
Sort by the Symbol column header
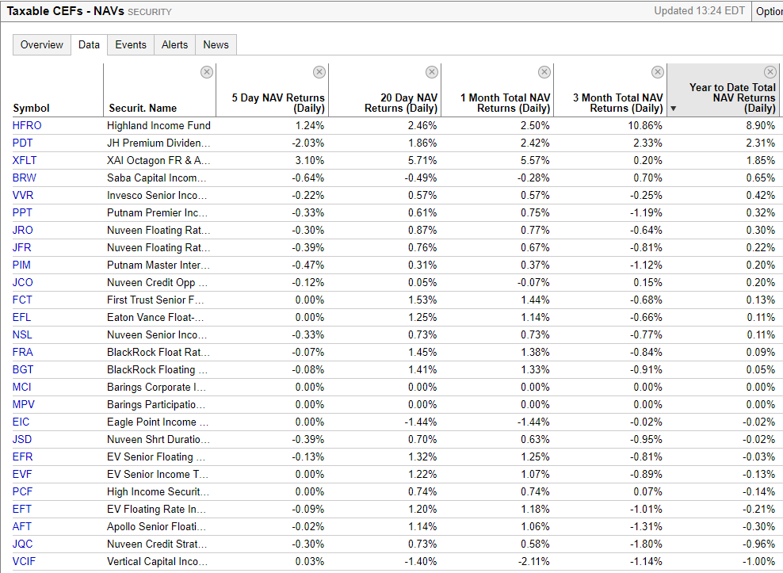coord(31,108)
